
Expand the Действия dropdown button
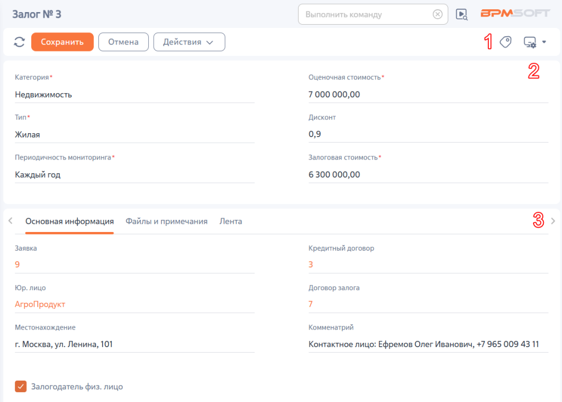click(189, 42)
